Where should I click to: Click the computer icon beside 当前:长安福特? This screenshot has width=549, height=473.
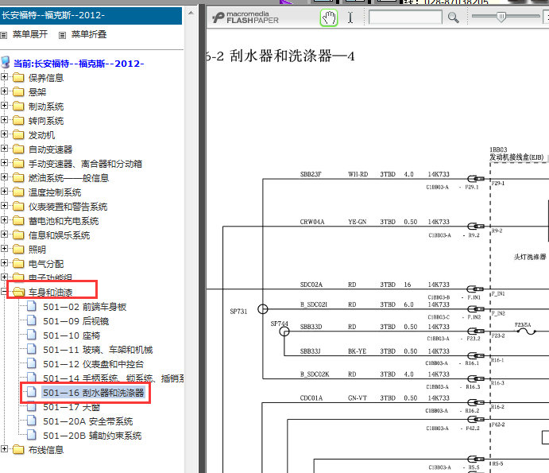6,62
